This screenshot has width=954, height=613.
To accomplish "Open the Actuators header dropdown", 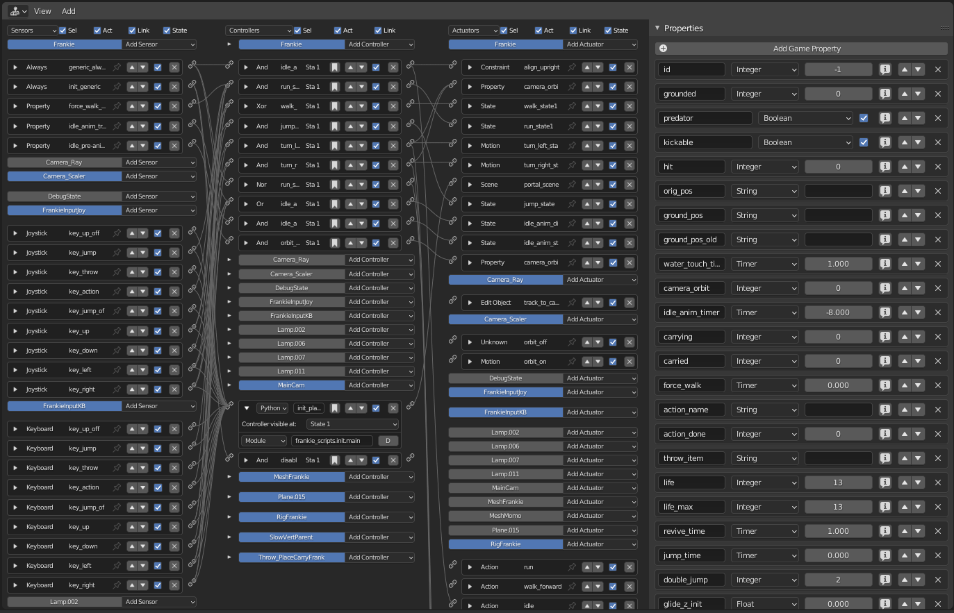I will pyautogui.click(x=474, y=31).
